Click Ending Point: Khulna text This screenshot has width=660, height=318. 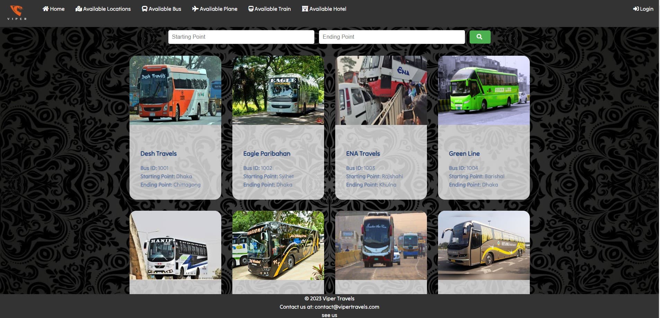371,185
